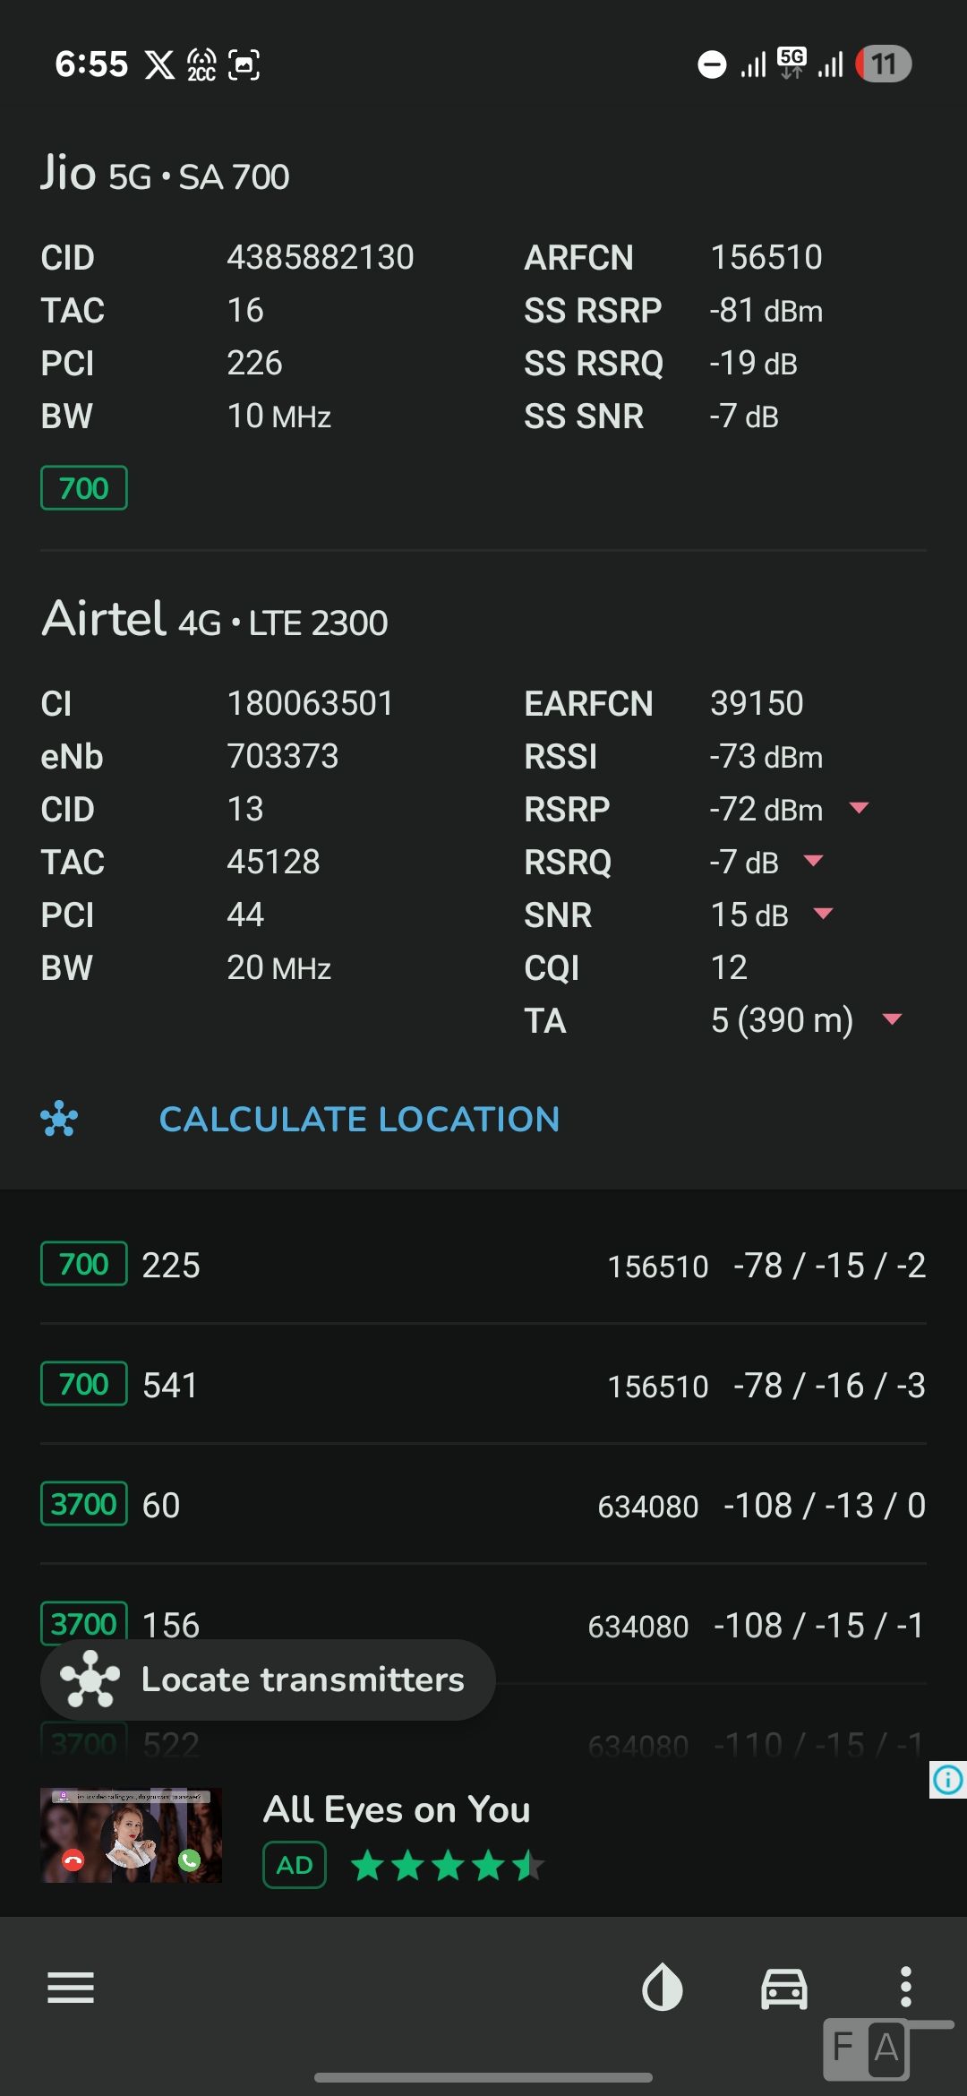Open the hamburger navigation menu
The height and width of the screenshot is (2096, 967).
point(71,1987)
